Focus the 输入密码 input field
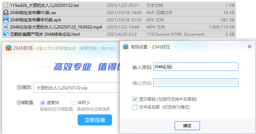The image size is (256, 134). pos(196,67)
